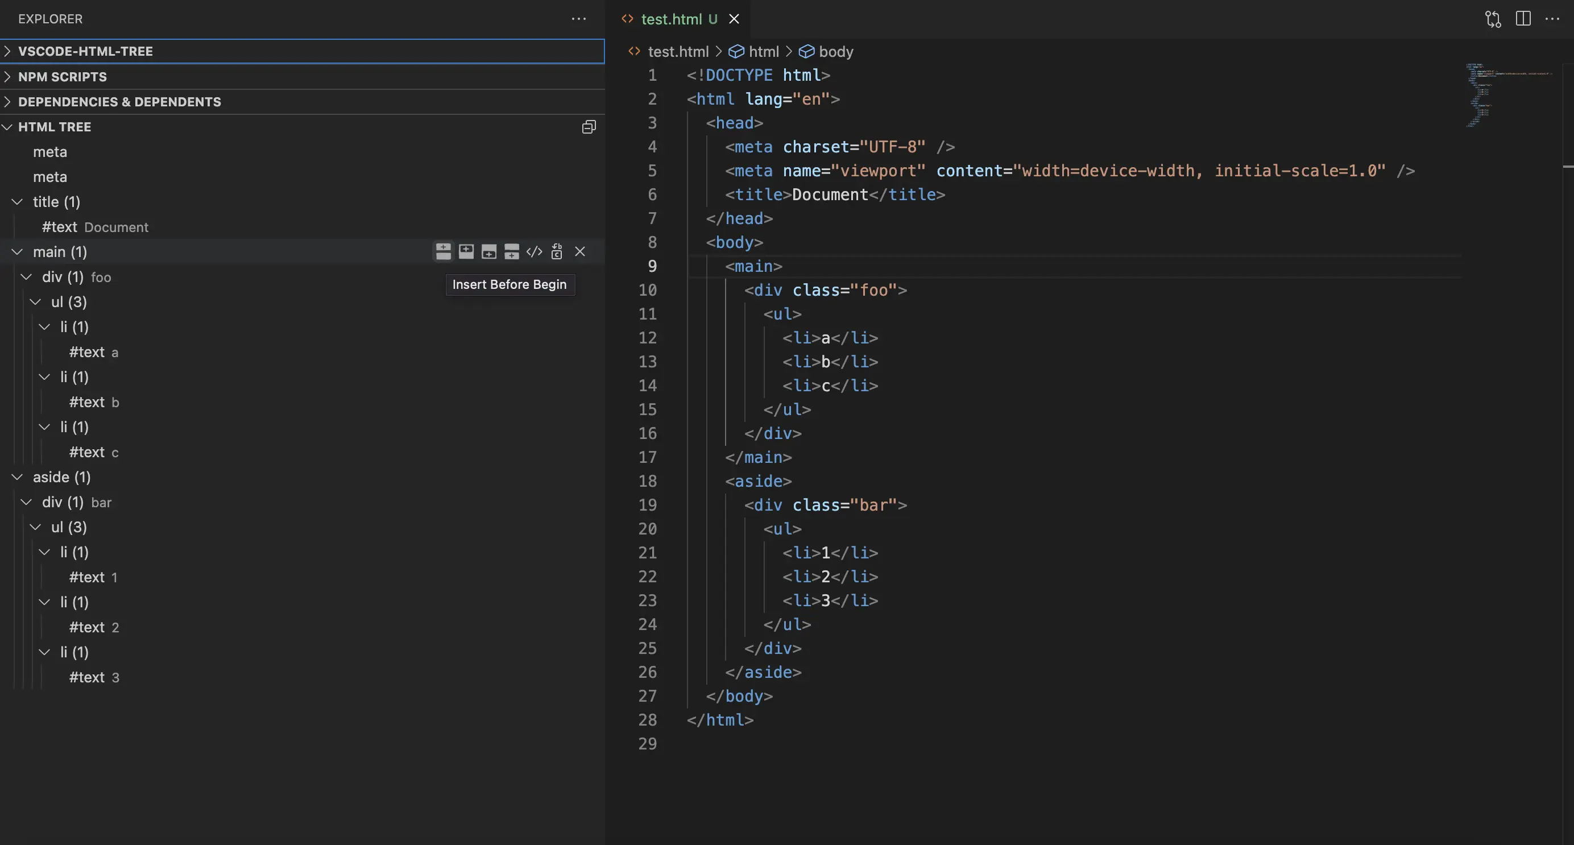Select the test.html editor tab
Screen dimensions: 1574x845
click(x=670, y=19)
